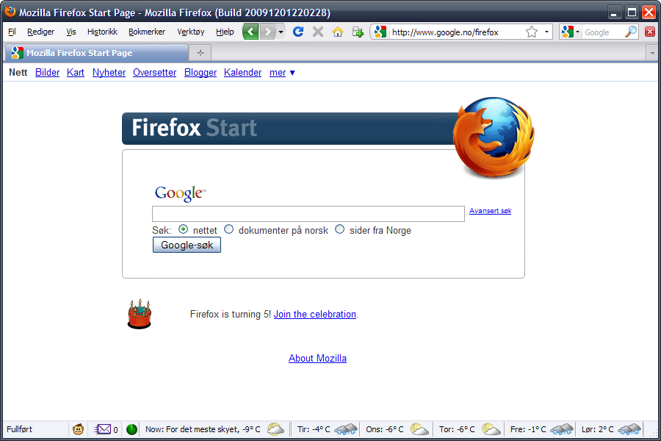Open a new tab with the plus button
Image resolution: width=661 pixels, height=441 pixels.
click(x=201, y=53)
